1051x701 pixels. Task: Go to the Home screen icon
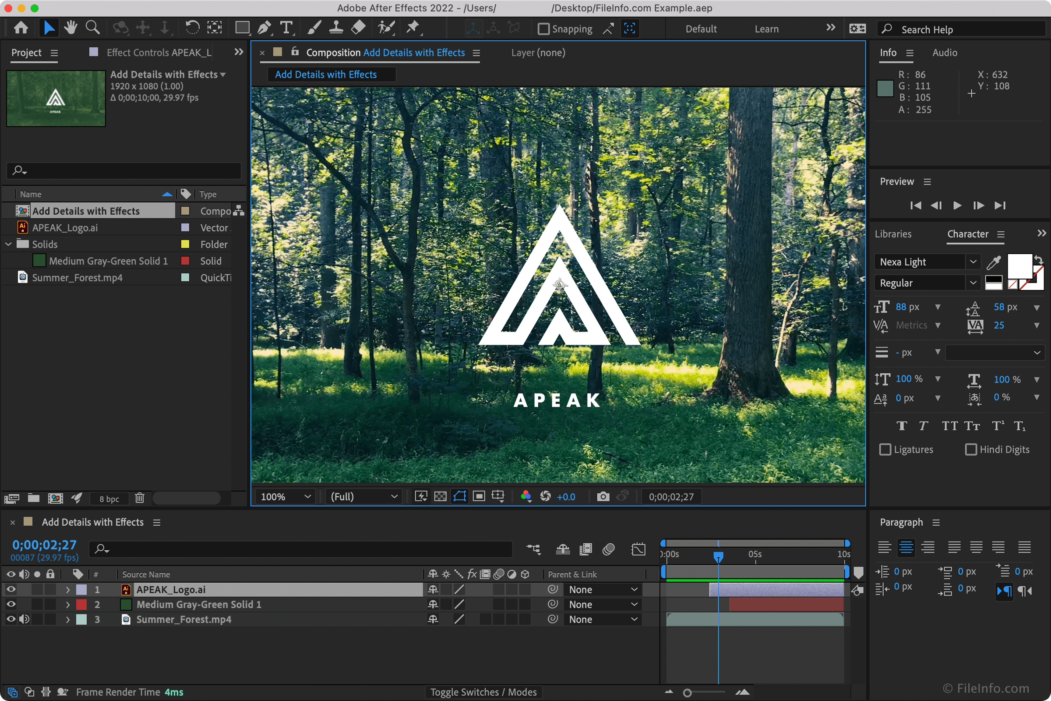[21, 28]
